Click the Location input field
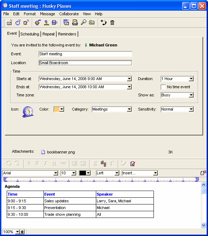This screenshot has height=236, width=208. 85,63
